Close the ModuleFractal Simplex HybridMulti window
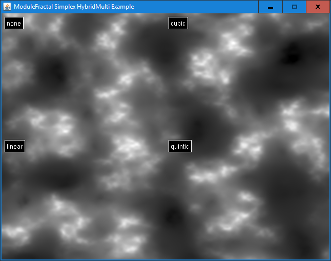The height and width of the screenshot is (261, 331). pyautogui.click(x=318, y=7)
